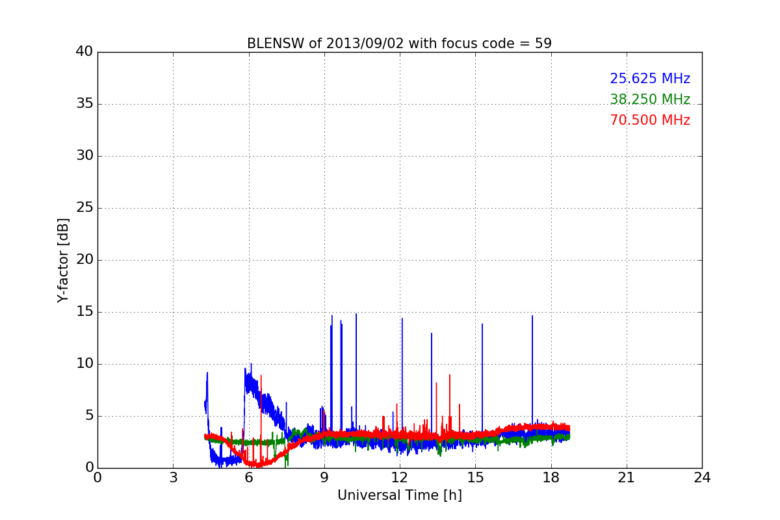Click the x-axis tick label '15'
780x520 pixels.
475,478
